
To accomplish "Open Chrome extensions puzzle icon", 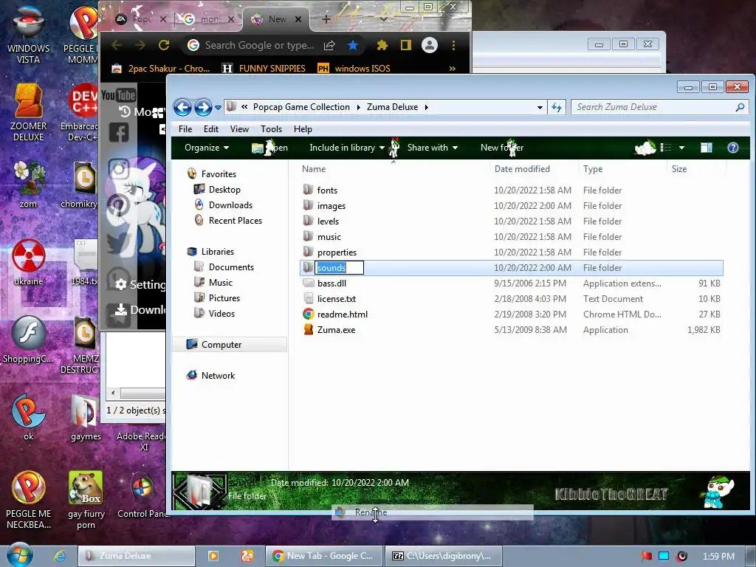I will (x=382, y=45).
